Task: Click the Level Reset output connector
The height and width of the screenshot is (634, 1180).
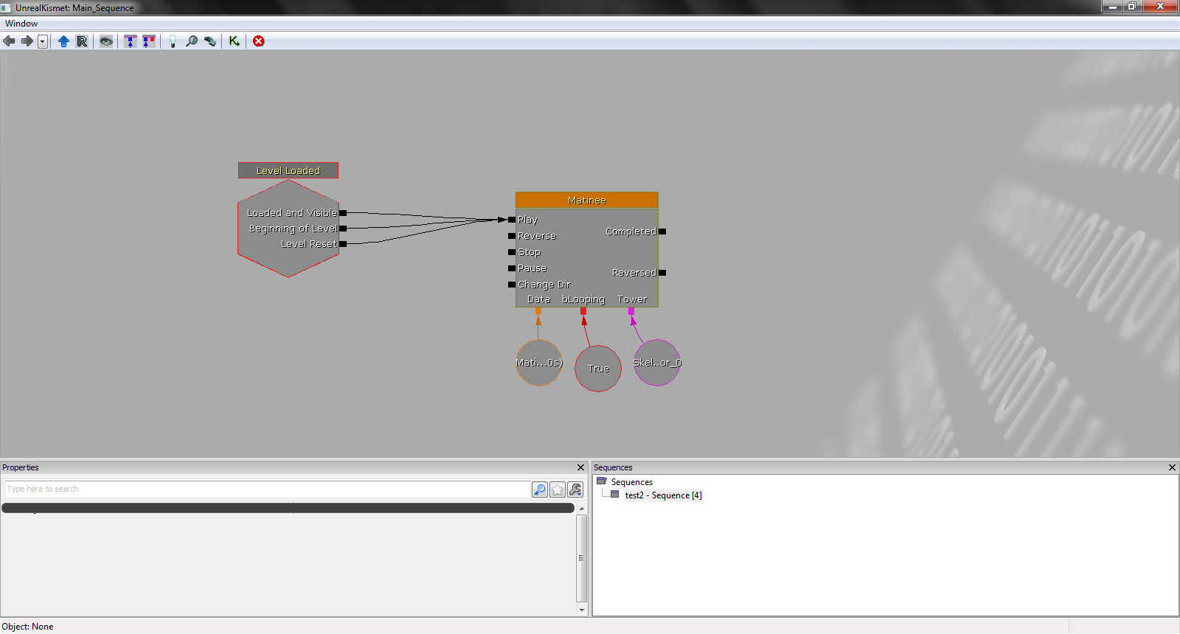Action: click(x=343, y=244)
